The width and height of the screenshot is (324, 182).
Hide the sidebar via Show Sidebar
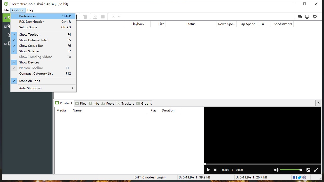43,51
